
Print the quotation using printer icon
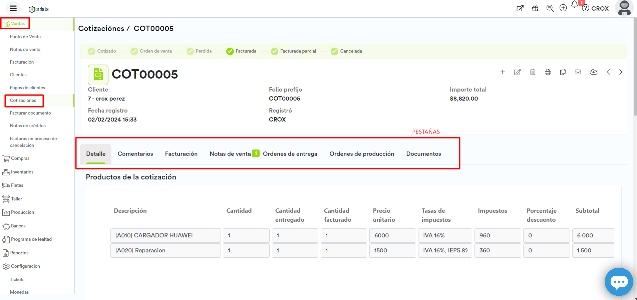tap(548, 72)
